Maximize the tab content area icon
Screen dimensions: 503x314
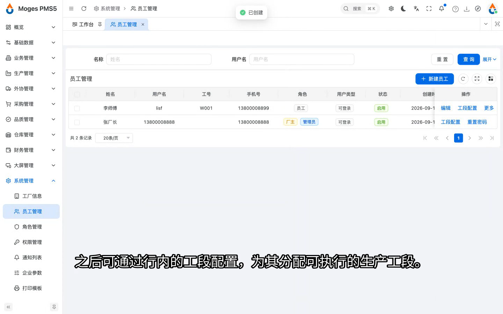click(x=497, y=24)
